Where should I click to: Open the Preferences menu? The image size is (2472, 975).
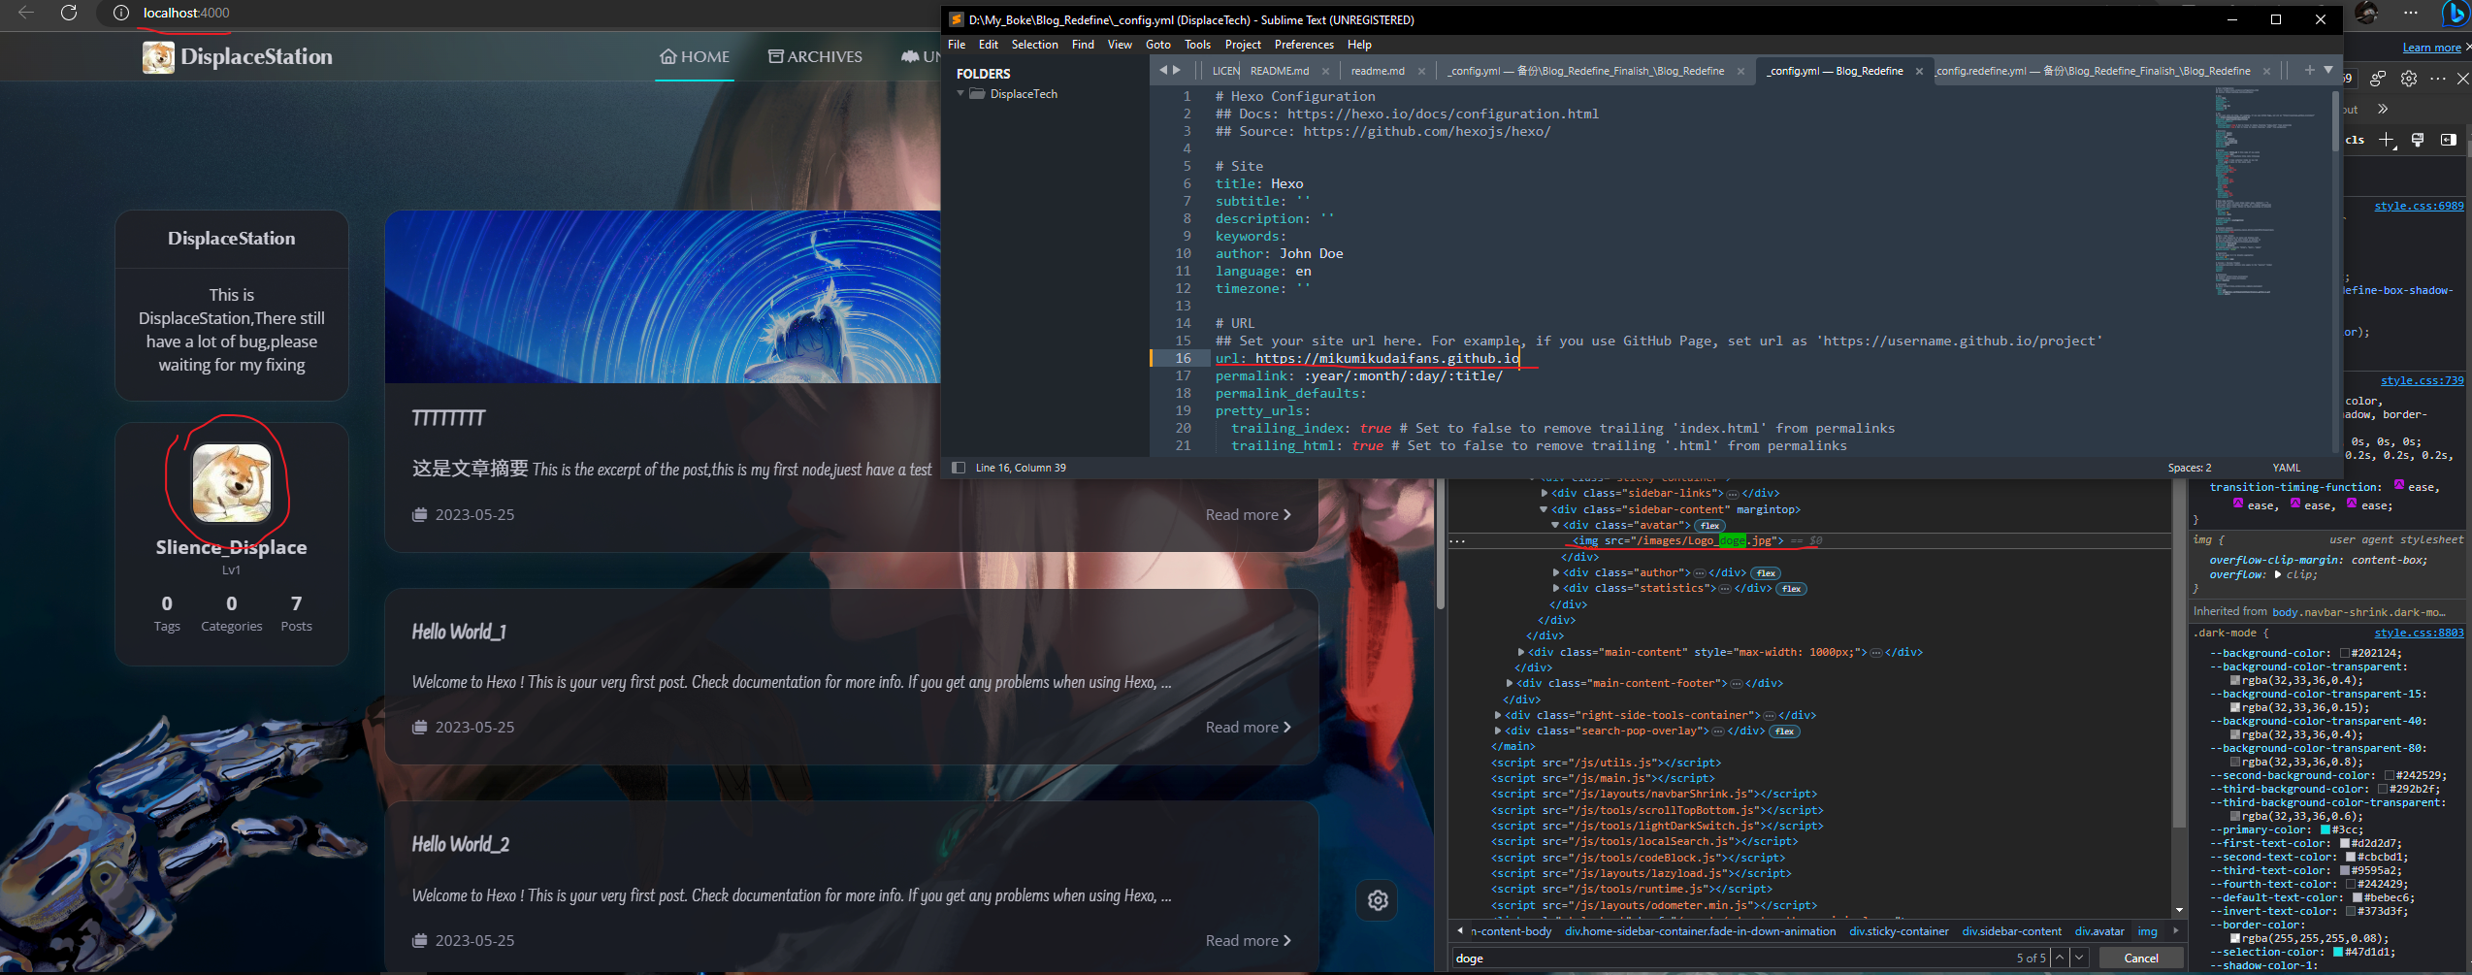click(x=1303, y=45)
